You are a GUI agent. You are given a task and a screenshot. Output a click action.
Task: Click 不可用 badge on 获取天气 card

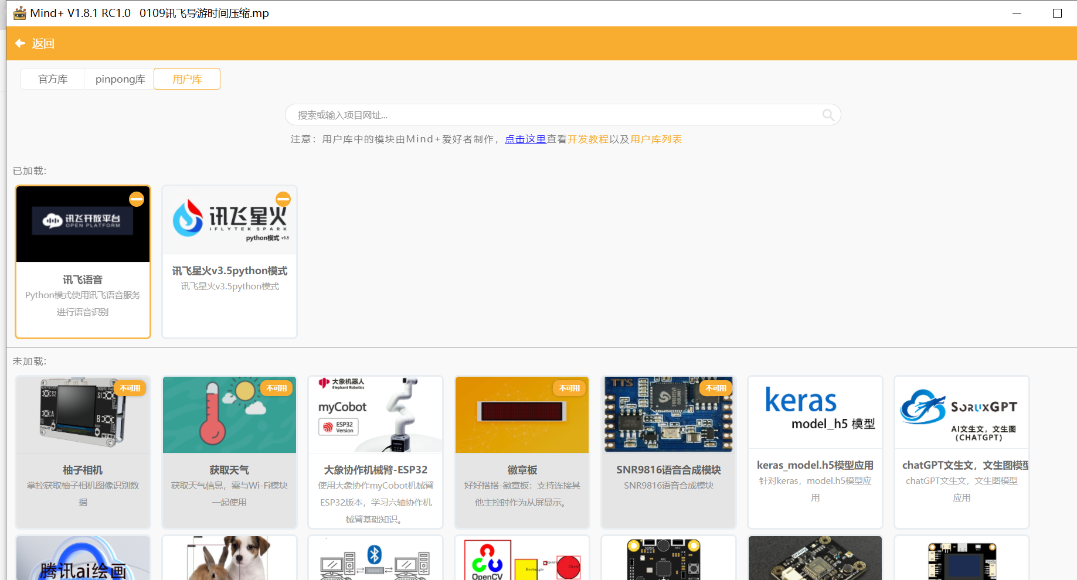277,388
